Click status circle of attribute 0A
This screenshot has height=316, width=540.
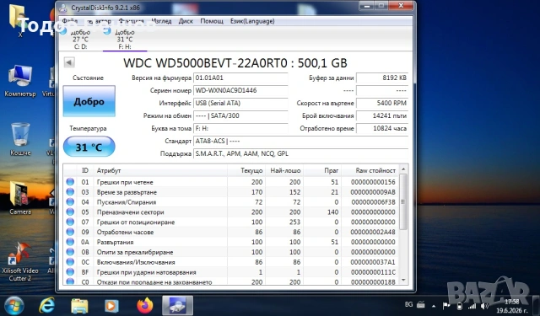tap(70, 242)
